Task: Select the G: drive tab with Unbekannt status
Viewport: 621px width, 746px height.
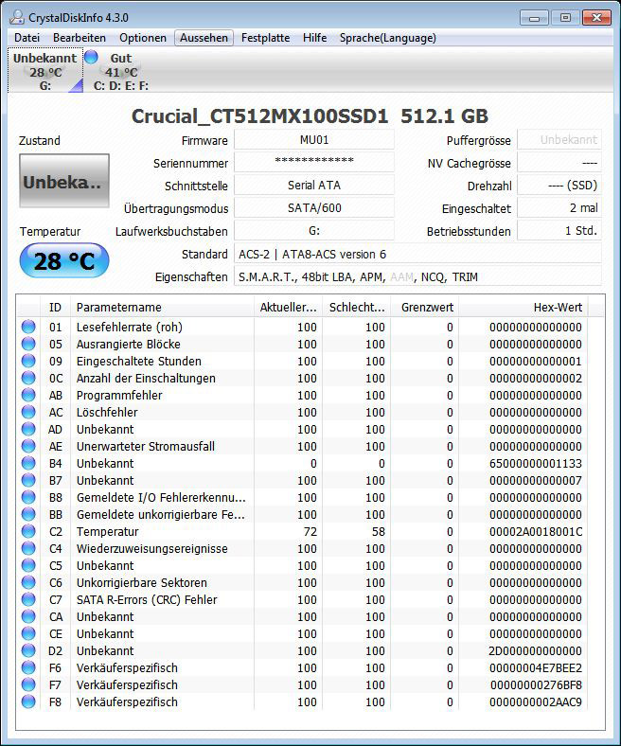Action: point(45,70)
